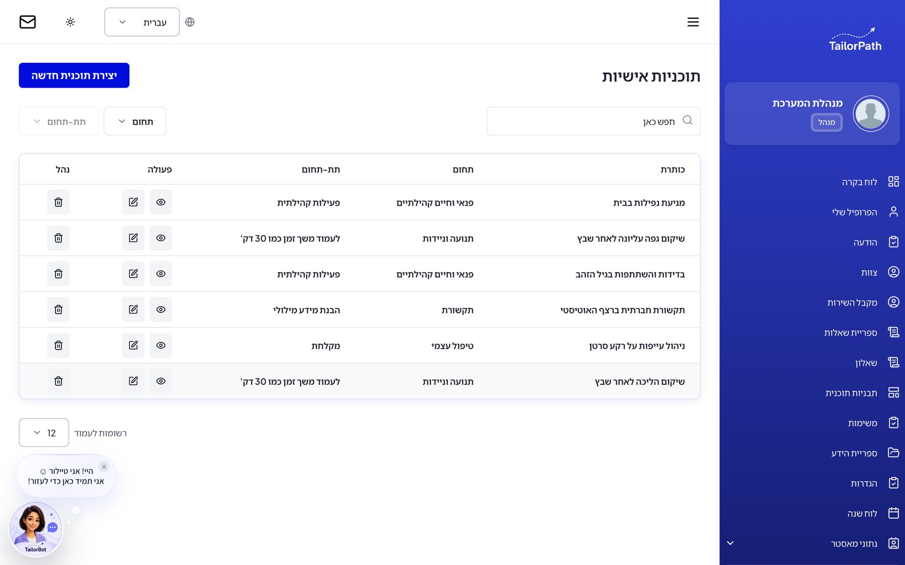
Task: Toggle the hamburger sidebar menu
Action: (693, 22)
